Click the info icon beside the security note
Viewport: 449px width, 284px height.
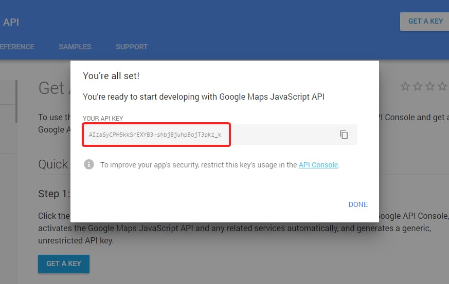click(x=89, y=164)
